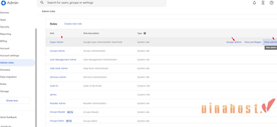Click the Create new role link
The width and height of the screenshot is (277, 127).
pyautogui.click(x=73, y=24)
